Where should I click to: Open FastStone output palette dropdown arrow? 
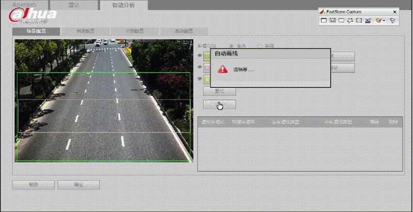384,21
